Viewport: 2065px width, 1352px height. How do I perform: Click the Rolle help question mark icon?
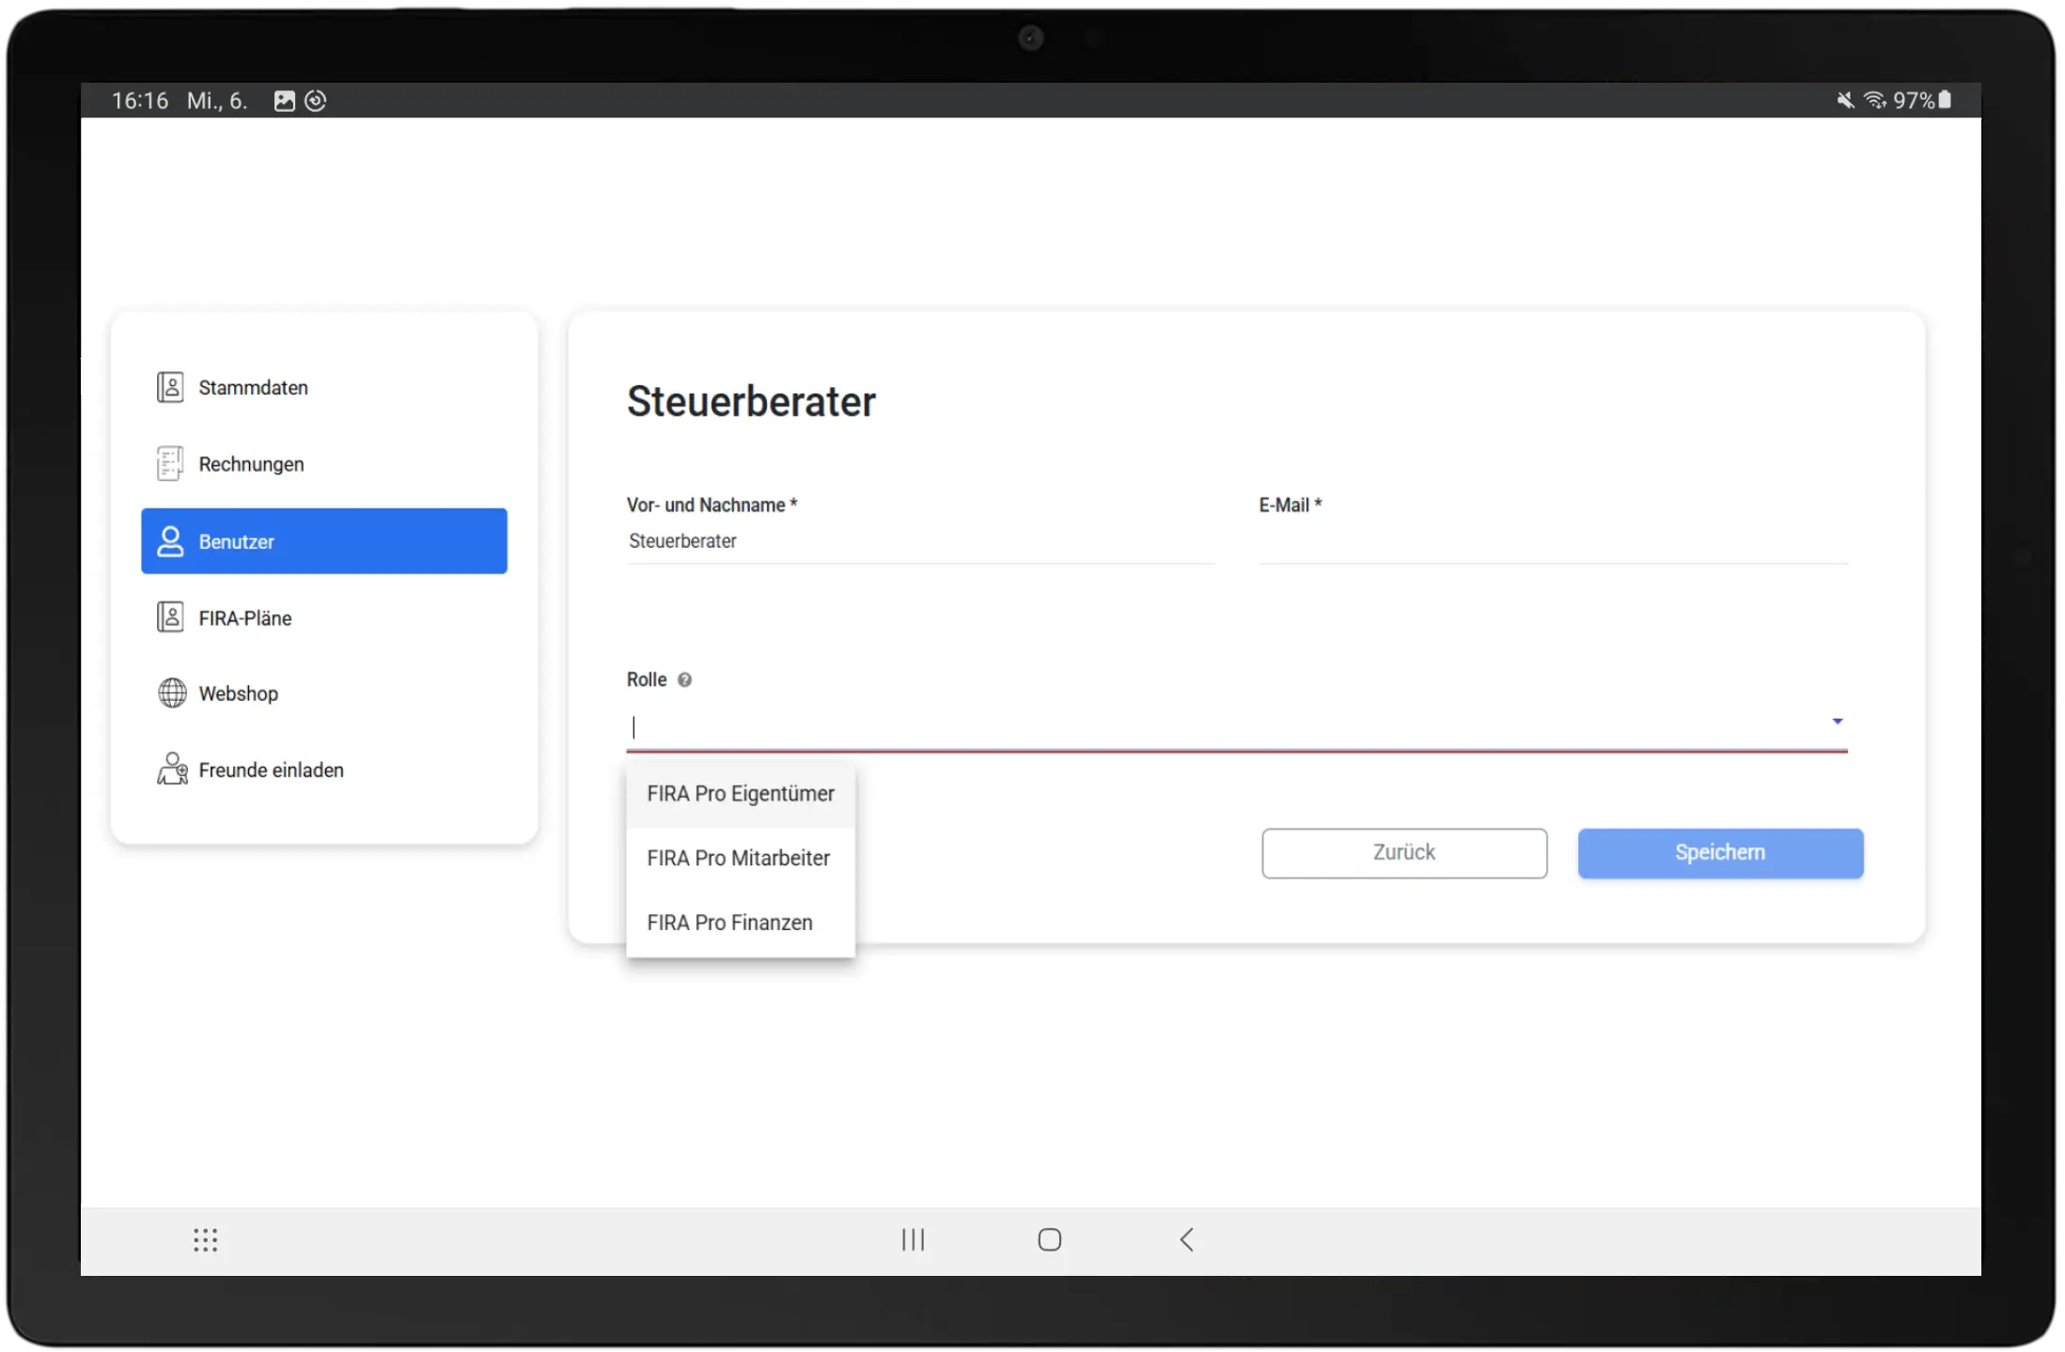coord(684,680)
